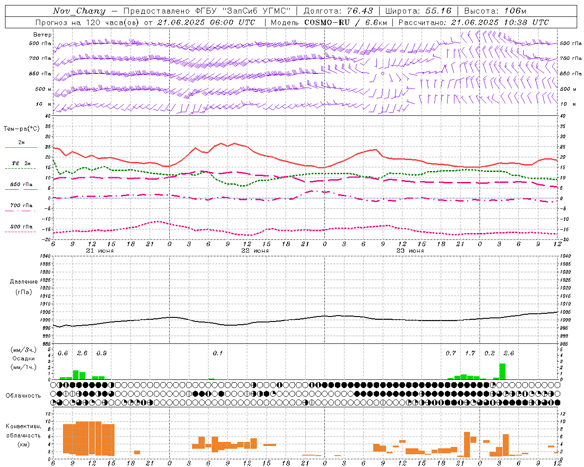Viewport: 584px width, 467px height.
Task: Click the 2м temperature legend entry
Action: tap(21, 142)
